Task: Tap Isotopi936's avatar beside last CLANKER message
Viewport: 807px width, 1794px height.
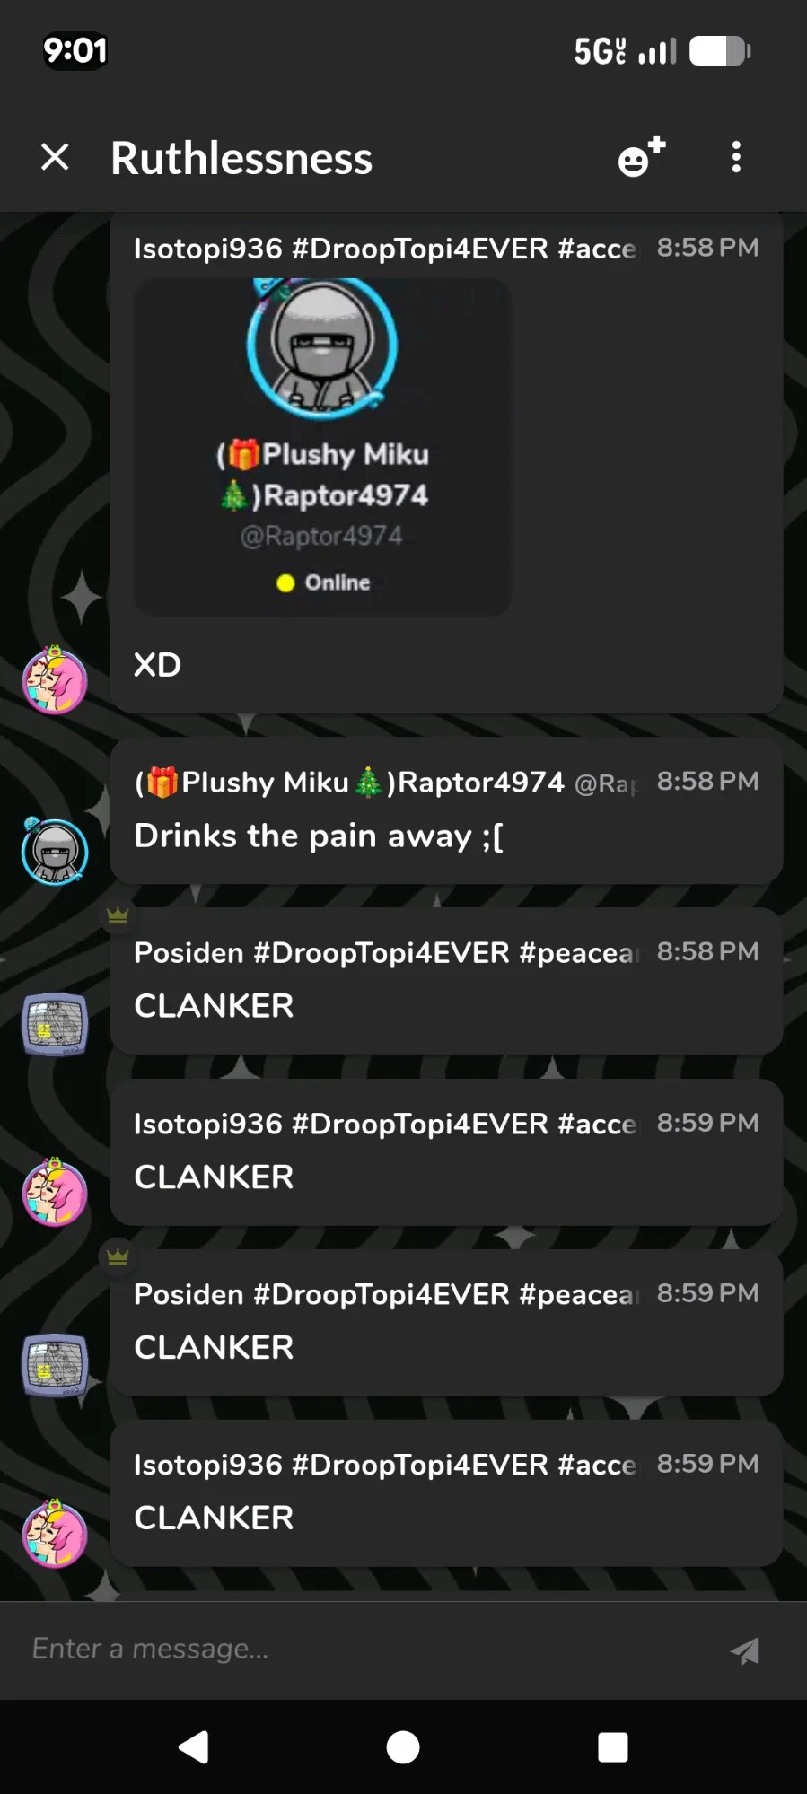Action: [x=55, y=1534]
